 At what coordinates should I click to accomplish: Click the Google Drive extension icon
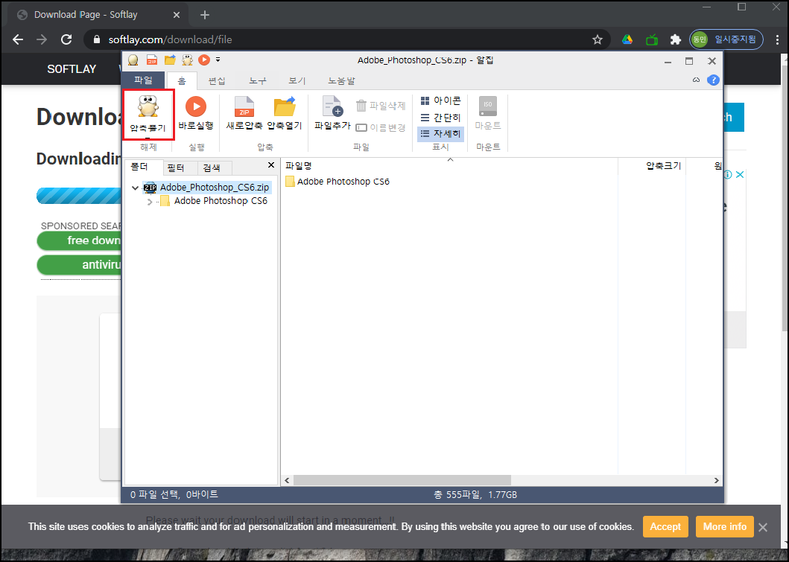tap(627, 39)
